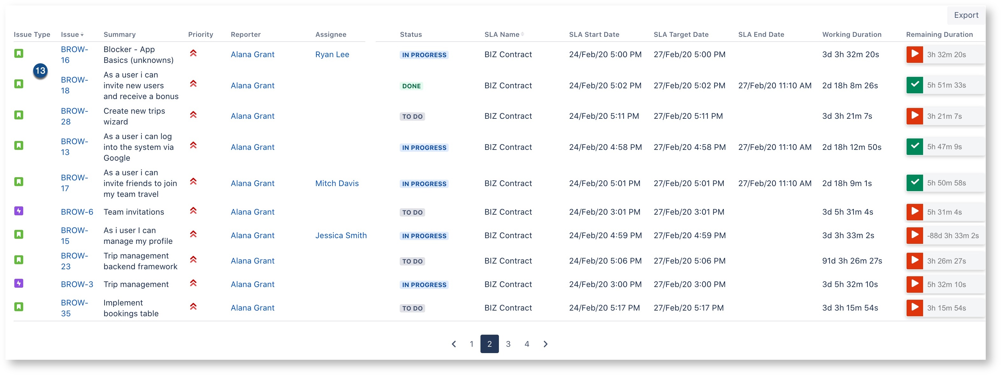Click the sort arrow next to Issue header
The width and height of the screenshot is (1001, 375).
click(x=82, y=35)
